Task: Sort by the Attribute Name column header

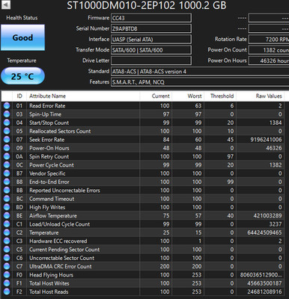Action: tap(83, 96)
